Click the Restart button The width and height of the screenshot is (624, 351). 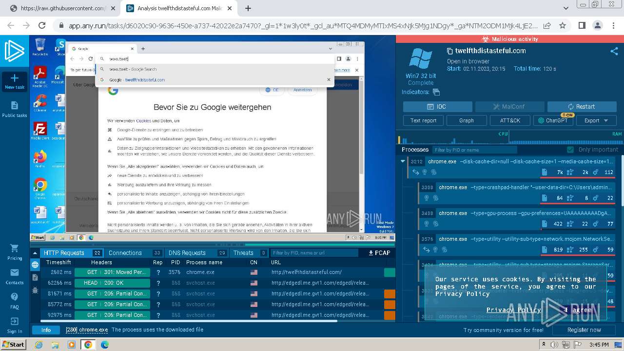(x=582, y=107)
